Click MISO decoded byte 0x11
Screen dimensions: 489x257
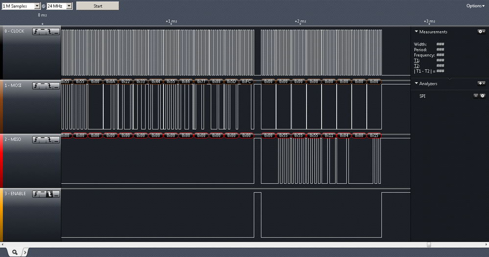[329, 136]
